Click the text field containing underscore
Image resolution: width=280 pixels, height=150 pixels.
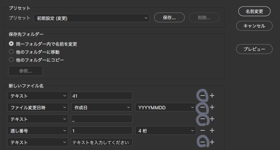click(102, 119)
